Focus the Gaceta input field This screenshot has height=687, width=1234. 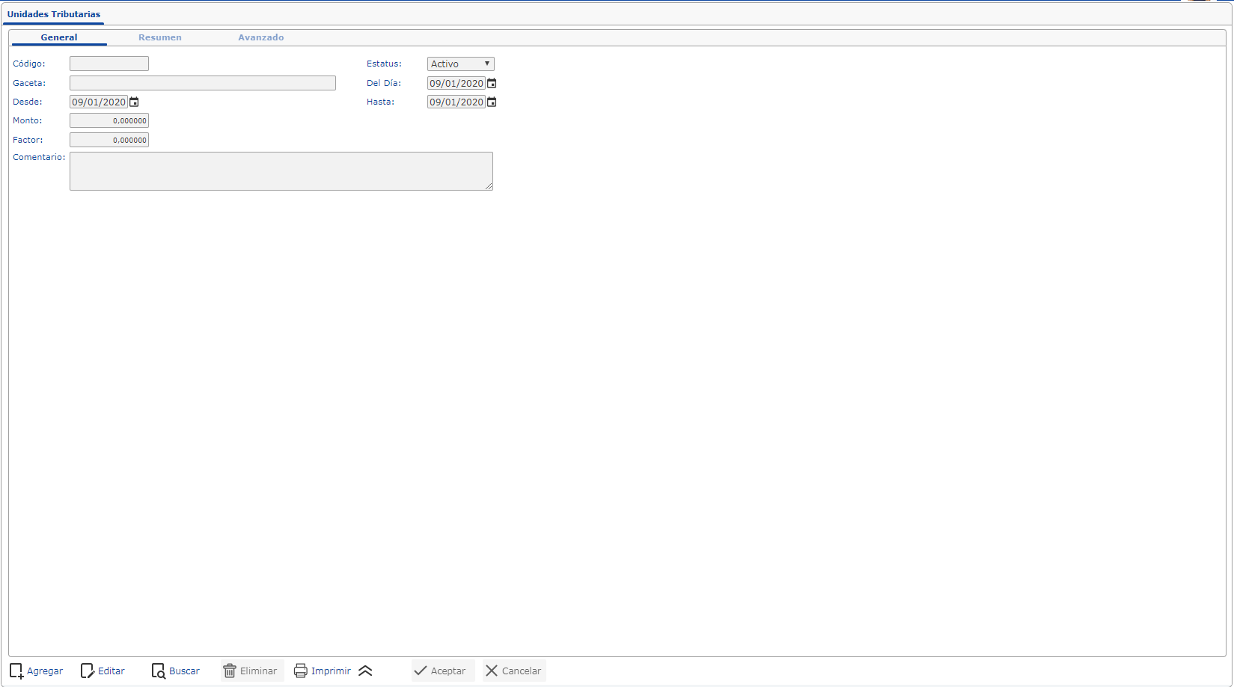click(203, 83)
